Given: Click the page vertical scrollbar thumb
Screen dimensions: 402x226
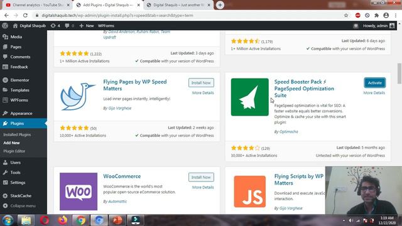Looking at the screenshot, I should tap(399, 73).
